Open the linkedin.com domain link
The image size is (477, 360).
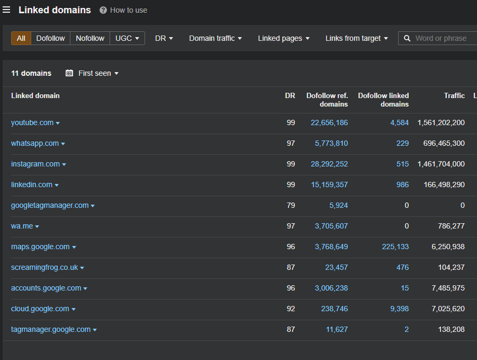(32, 185)
